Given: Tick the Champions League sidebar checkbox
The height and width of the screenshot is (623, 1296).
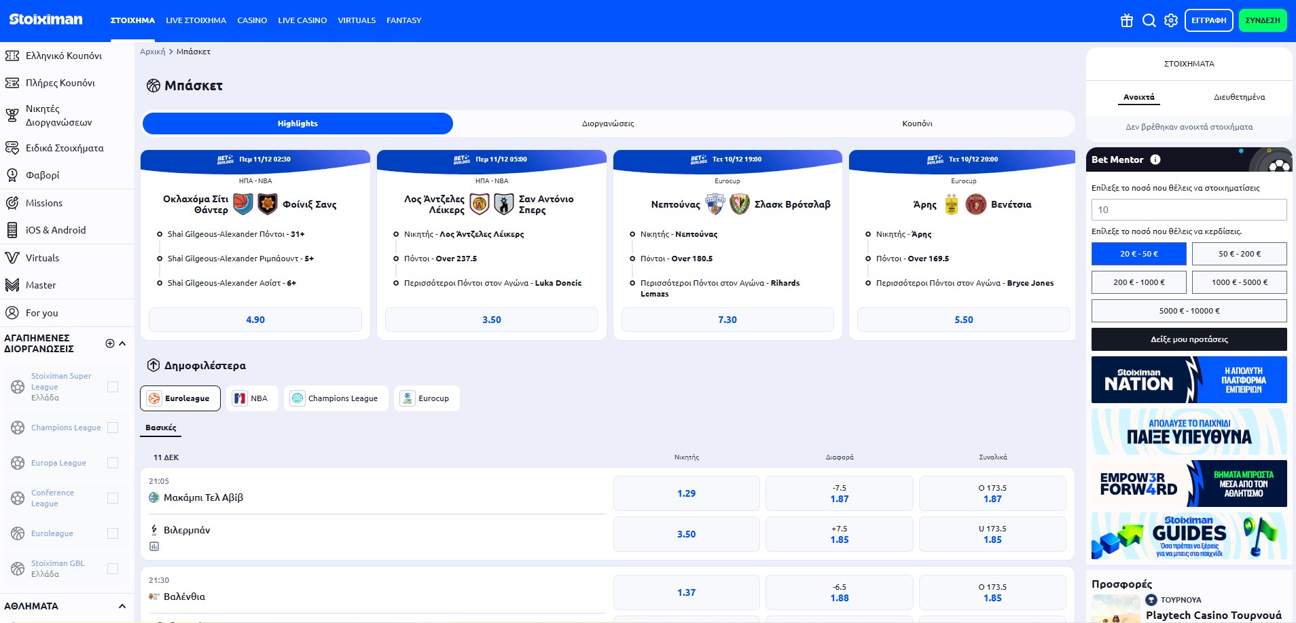Looking at the screenshot, I should coord(113,428).
